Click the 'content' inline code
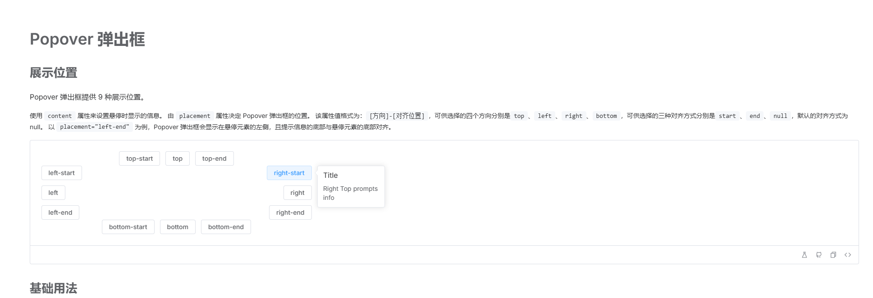 tap(59, 116)
